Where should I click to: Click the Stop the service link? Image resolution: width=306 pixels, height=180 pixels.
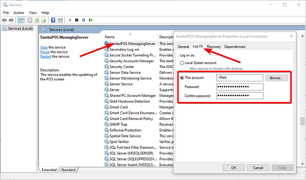pos(44,48)
